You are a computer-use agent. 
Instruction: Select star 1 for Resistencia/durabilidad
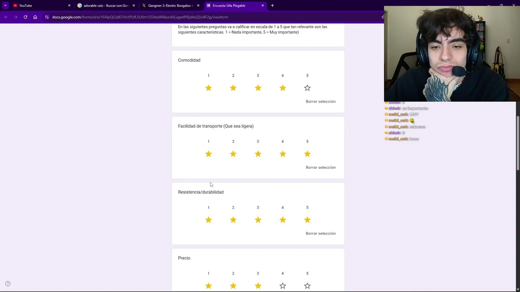coord(208,220)
